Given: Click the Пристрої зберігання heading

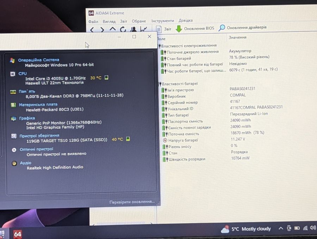Looking at the screenshot, I should [x=39, y=136].
